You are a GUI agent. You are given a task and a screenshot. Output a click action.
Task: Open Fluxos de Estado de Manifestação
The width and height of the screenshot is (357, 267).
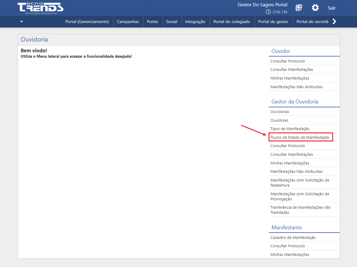300,138
